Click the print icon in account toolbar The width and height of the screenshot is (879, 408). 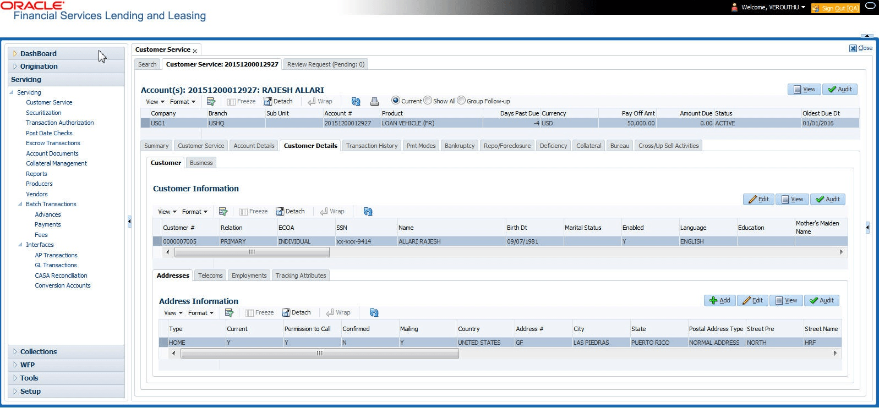[375, 102]
